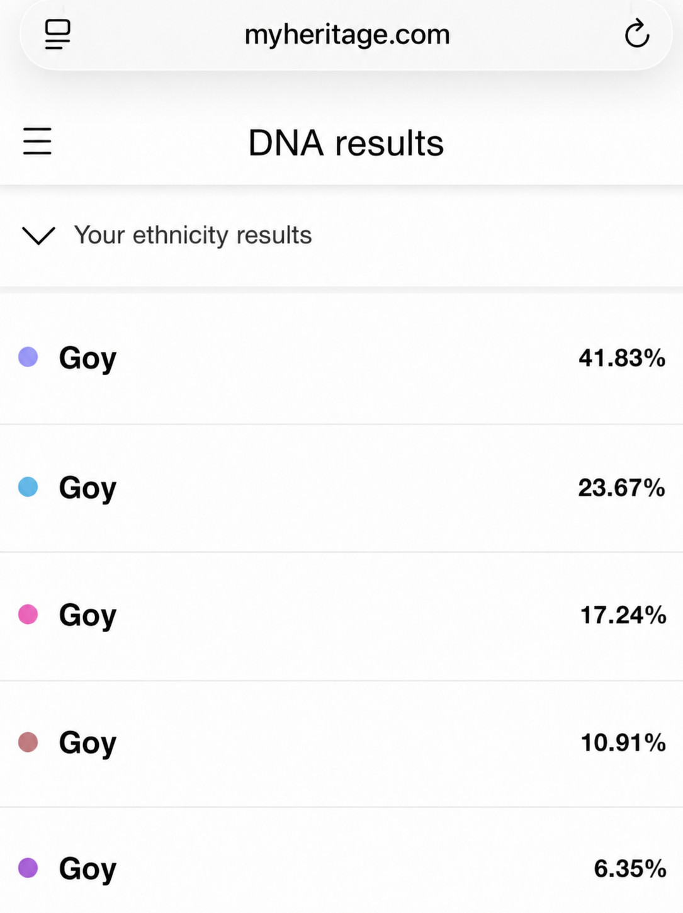This screenshot has height=913, width=683.
Task: Open the Goy entry with 10.91%
Action: pos(341,744)
